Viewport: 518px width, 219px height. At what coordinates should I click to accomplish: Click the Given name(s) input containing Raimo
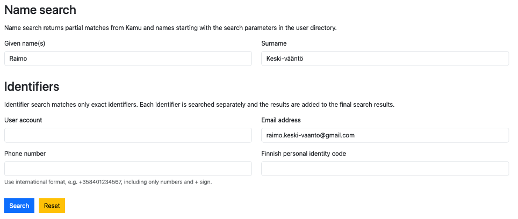pos(128,59)
